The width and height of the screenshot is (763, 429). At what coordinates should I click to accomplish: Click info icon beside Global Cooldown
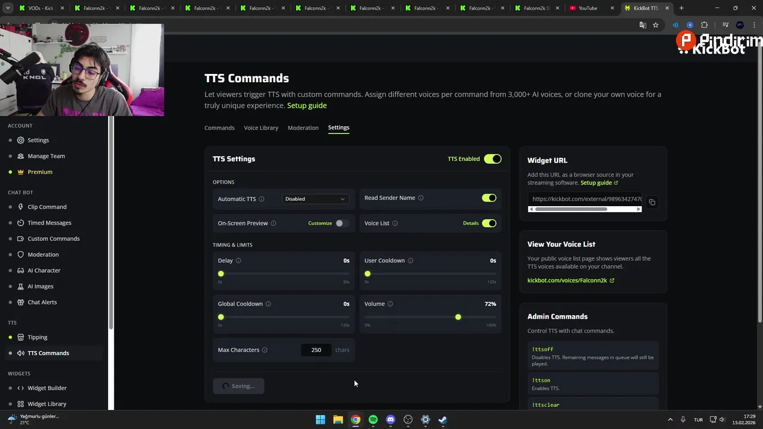tap(268, 304)
